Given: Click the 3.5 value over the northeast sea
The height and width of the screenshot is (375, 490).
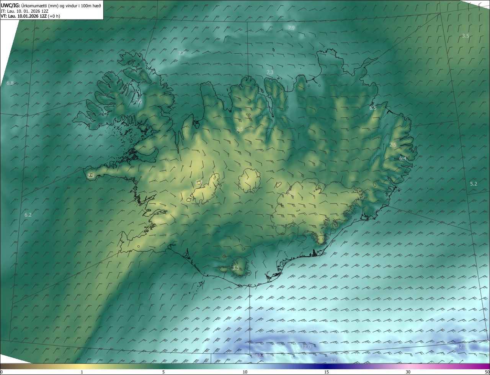Looking at the screenshot, I should click(465, 36).
